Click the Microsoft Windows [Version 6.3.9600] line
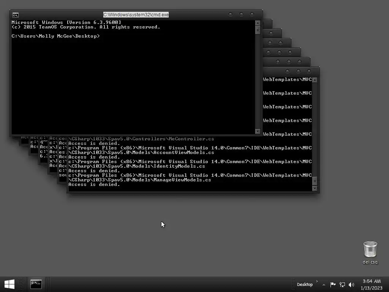The width and height of the screenshot is (389, 292). (66, 22)
